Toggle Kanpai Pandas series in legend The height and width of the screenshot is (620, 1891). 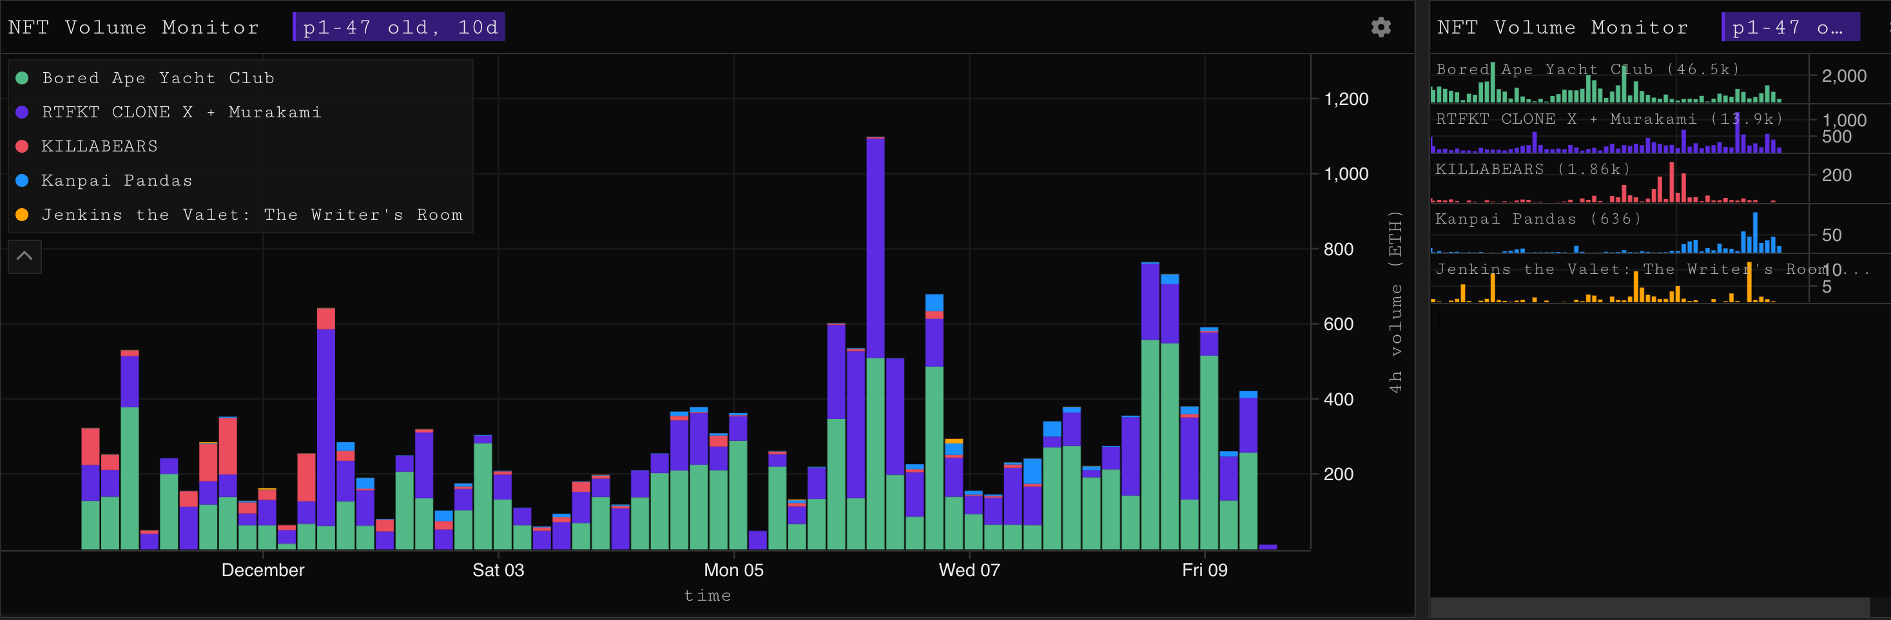[104, 180]
